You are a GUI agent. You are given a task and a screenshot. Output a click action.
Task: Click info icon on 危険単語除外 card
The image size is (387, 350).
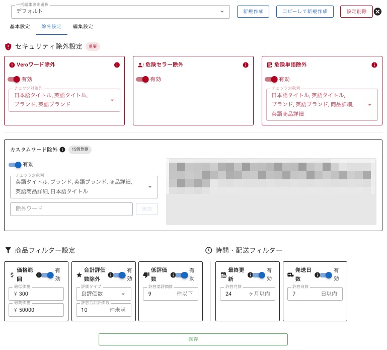[x=374, y=65]
